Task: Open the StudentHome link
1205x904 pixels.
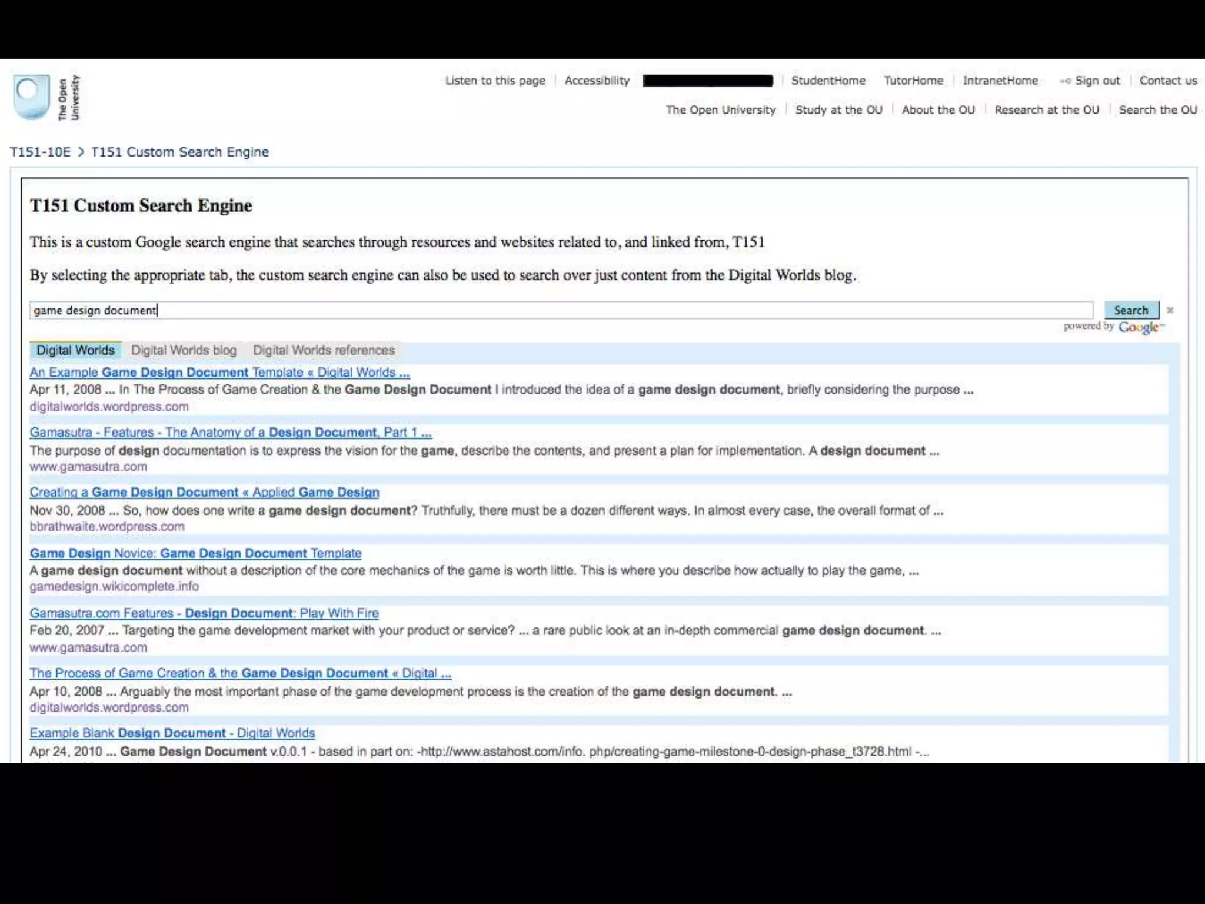Action: 828,81
